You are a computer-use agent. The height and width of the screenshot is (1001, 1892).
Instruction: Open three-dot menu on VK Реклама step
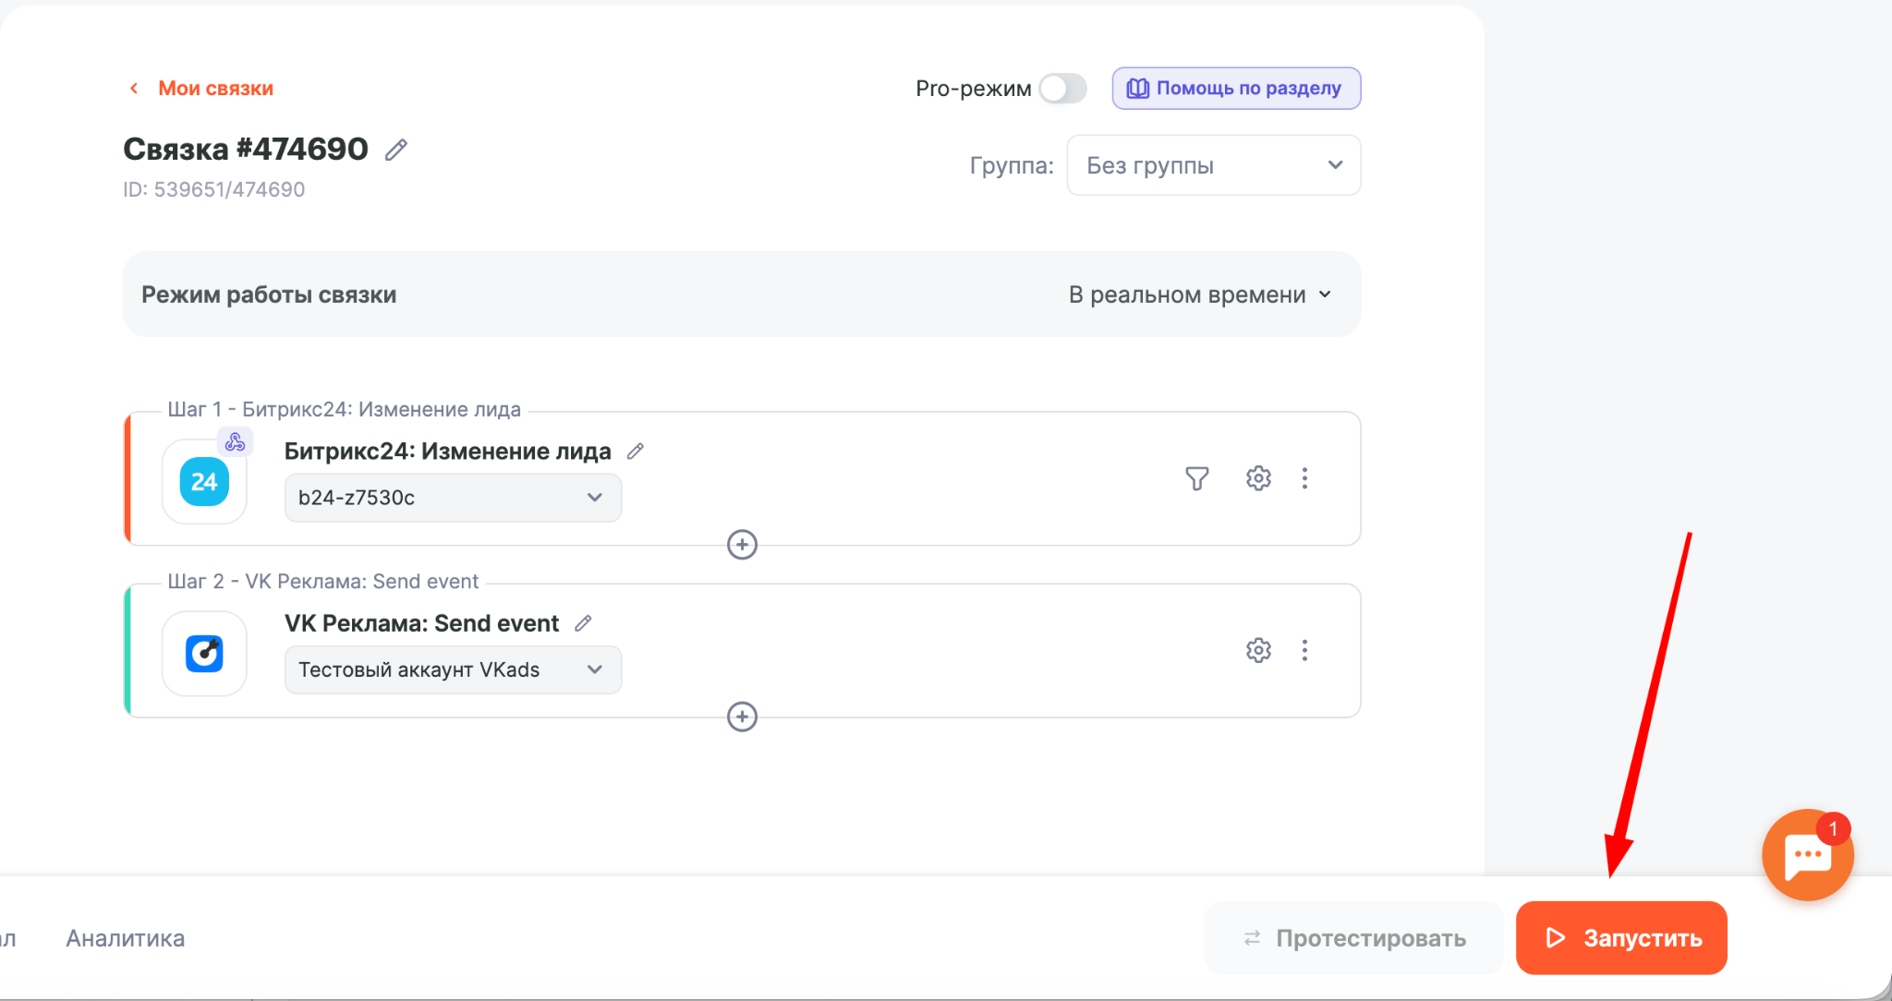coord(1304,650)
